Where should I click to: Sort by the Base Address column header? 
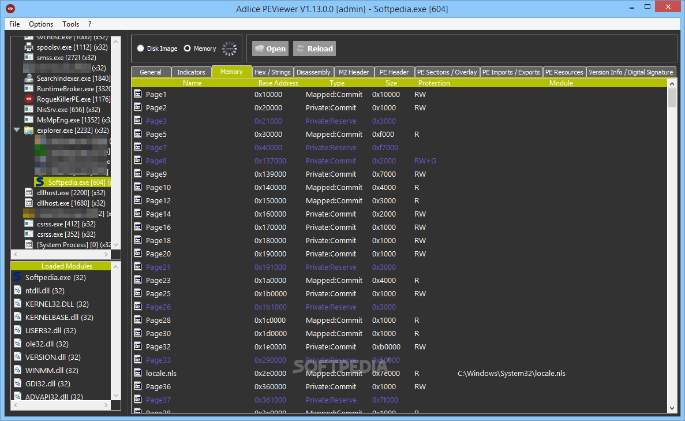(278, 83)
